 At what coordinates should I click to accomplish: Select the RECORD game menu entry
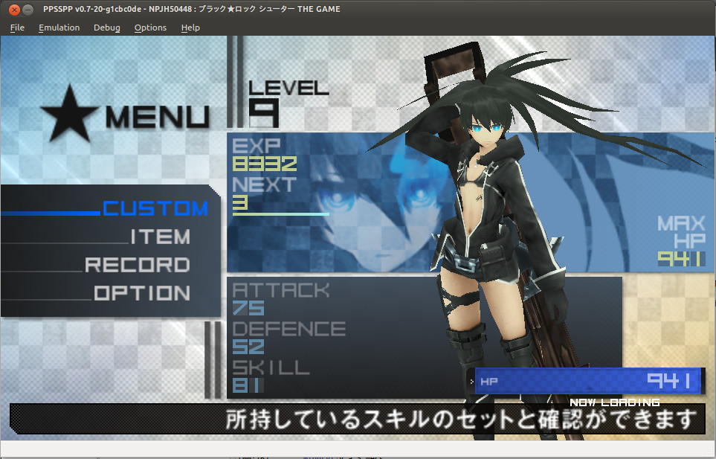tap(137, 265)
